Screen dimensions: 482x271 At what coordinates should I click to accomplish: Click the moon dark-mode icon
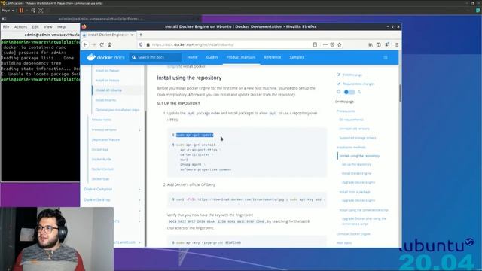[x=359, y=92]
